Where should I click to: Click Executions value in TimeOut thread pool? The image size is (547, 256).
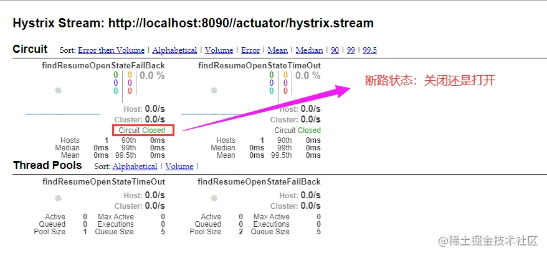click(x=163, y=224)
